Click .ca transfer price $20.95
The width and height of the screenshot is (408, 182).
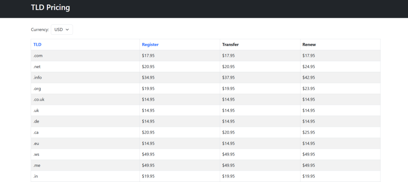click(x=228, y=132)
